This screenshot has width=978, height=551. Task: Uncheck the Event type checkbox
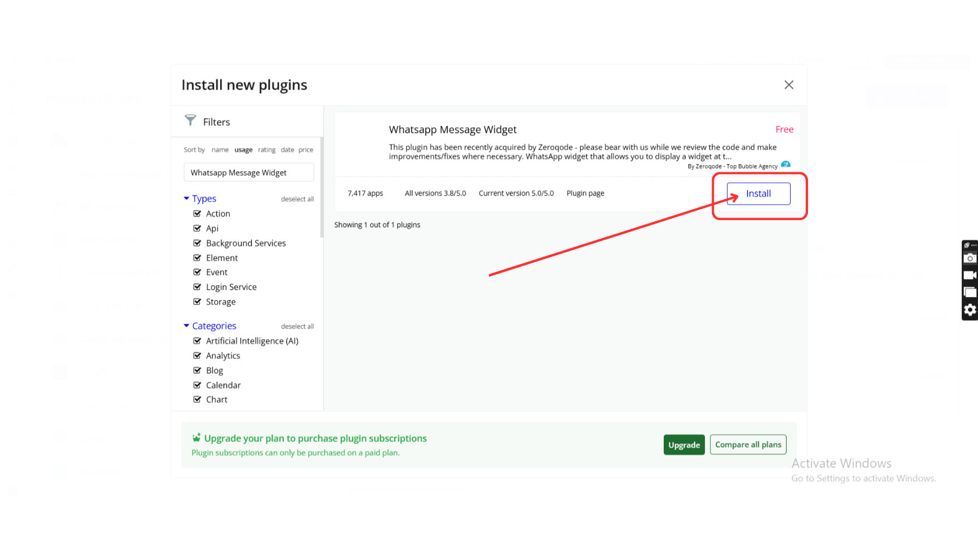coord(197,272)
